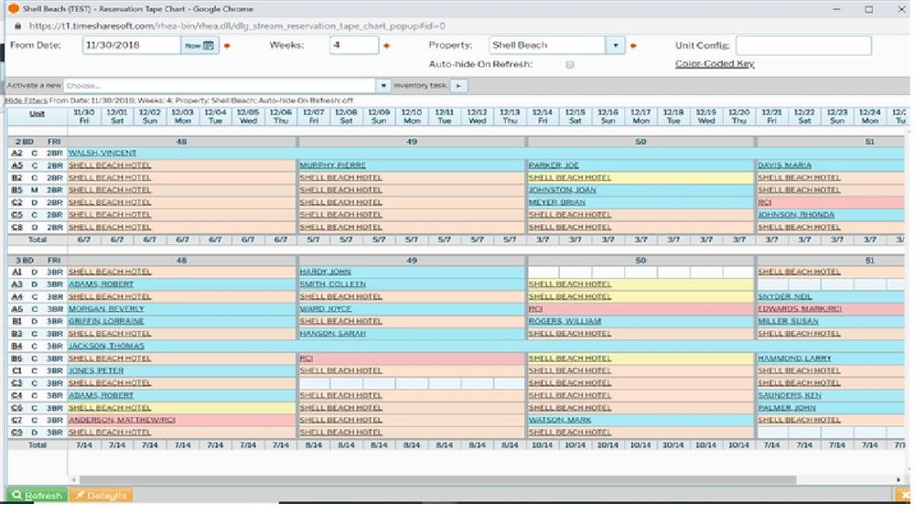The image size is (915, 514).
Task: Toggle Auto-hide On Refresh checkbox
Action: (569, 65)
